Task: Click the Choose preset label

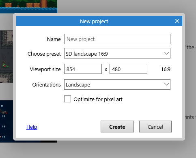Action: [44, 54]
